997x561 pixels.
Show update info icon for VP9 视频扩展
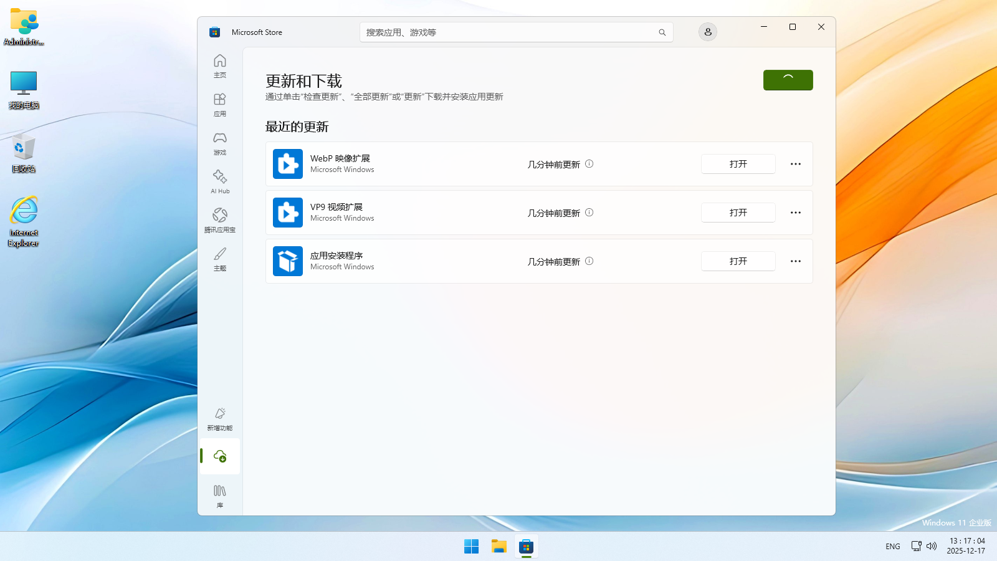click(x=589, y=213)
